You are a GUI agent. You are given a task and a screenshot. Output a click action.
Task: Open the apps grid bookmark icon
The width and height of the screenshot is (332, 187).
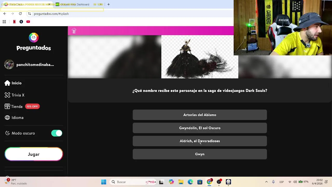[x=4, y=22]
